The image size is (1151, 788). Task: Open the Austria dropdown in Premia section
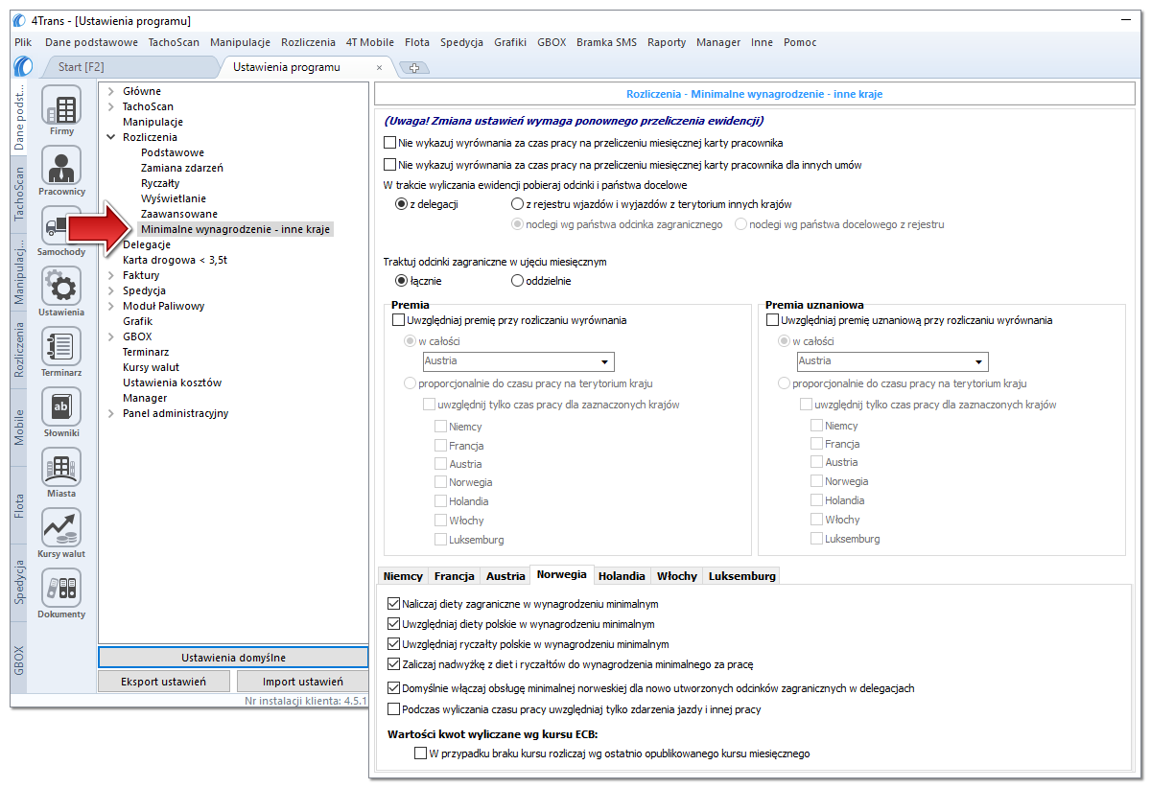tap(518, 361)
